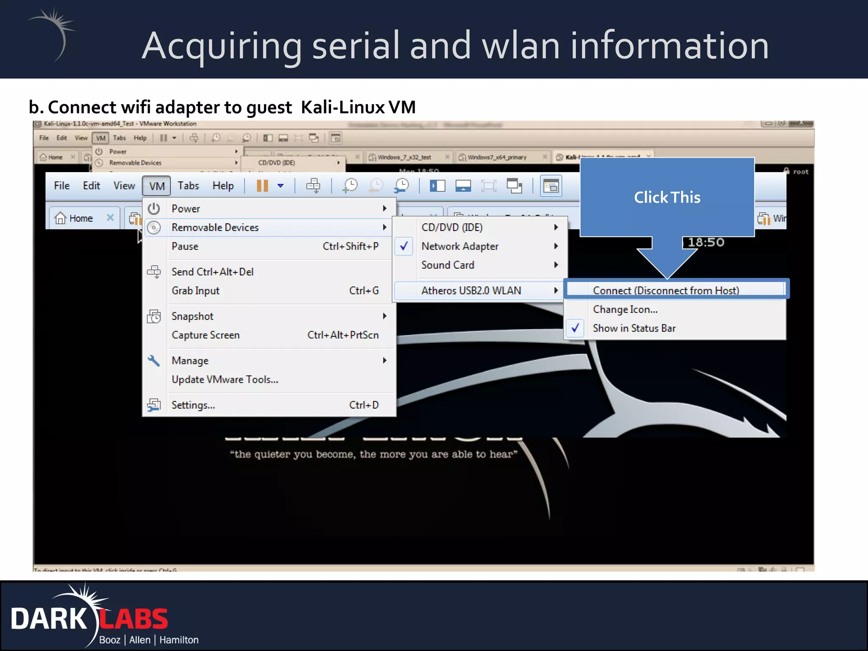
Task: Open the CD/DVD (IDE) submenu entry
Action: tap(480, 228)
